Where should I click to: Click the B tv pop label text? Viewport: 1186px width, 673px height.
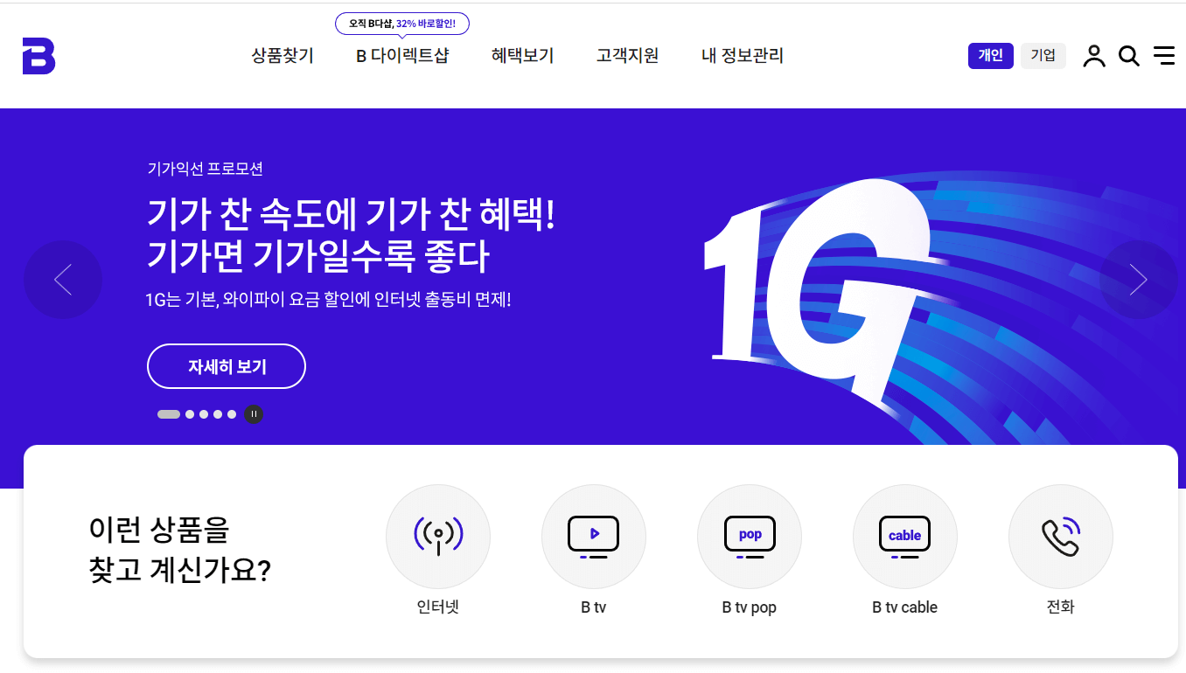point(750,607)
